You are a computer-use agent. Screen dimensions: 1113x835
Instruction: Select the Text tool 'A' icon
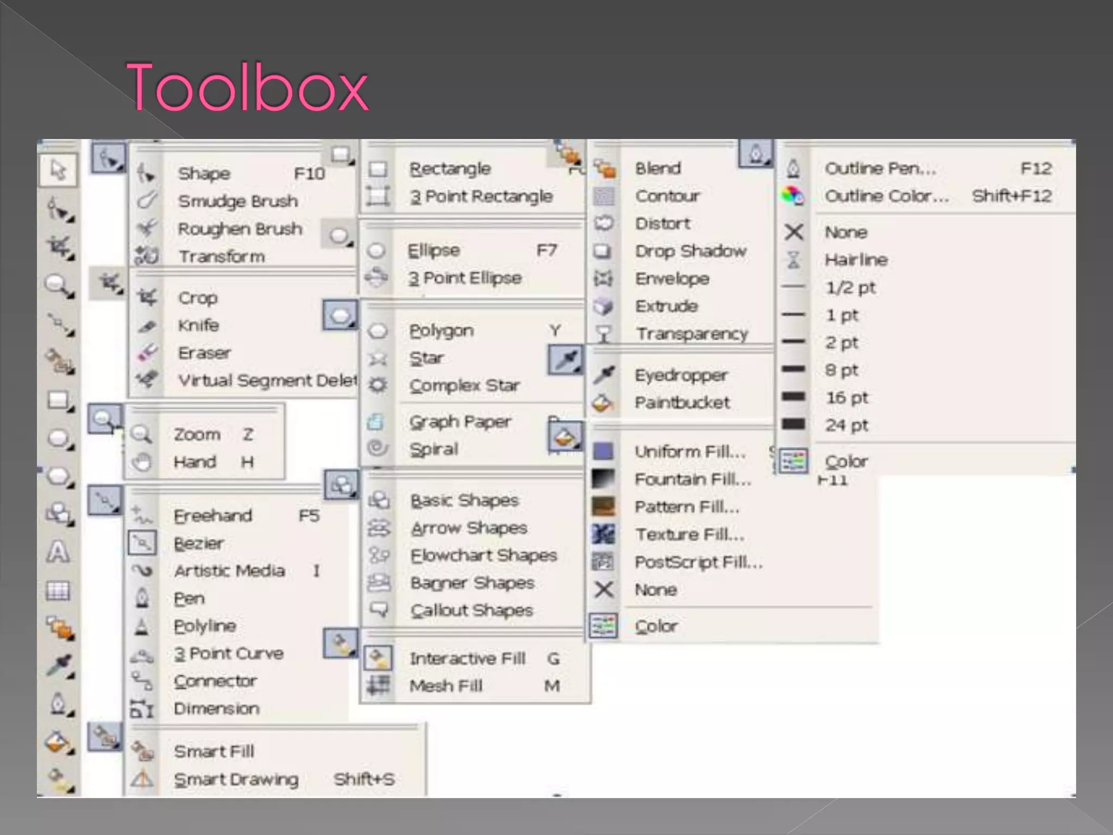(x=58, y=552)
